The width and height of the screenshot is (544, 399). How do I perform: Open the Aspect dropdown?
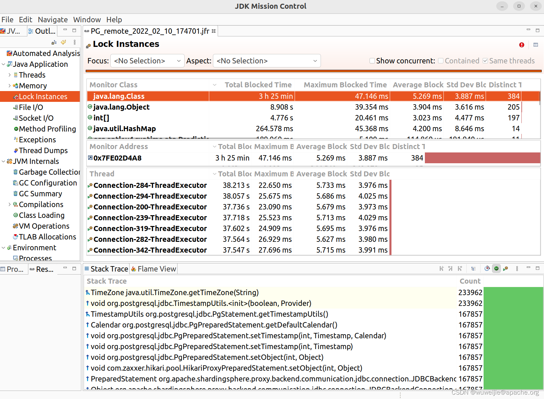click(x=267, y=61)
